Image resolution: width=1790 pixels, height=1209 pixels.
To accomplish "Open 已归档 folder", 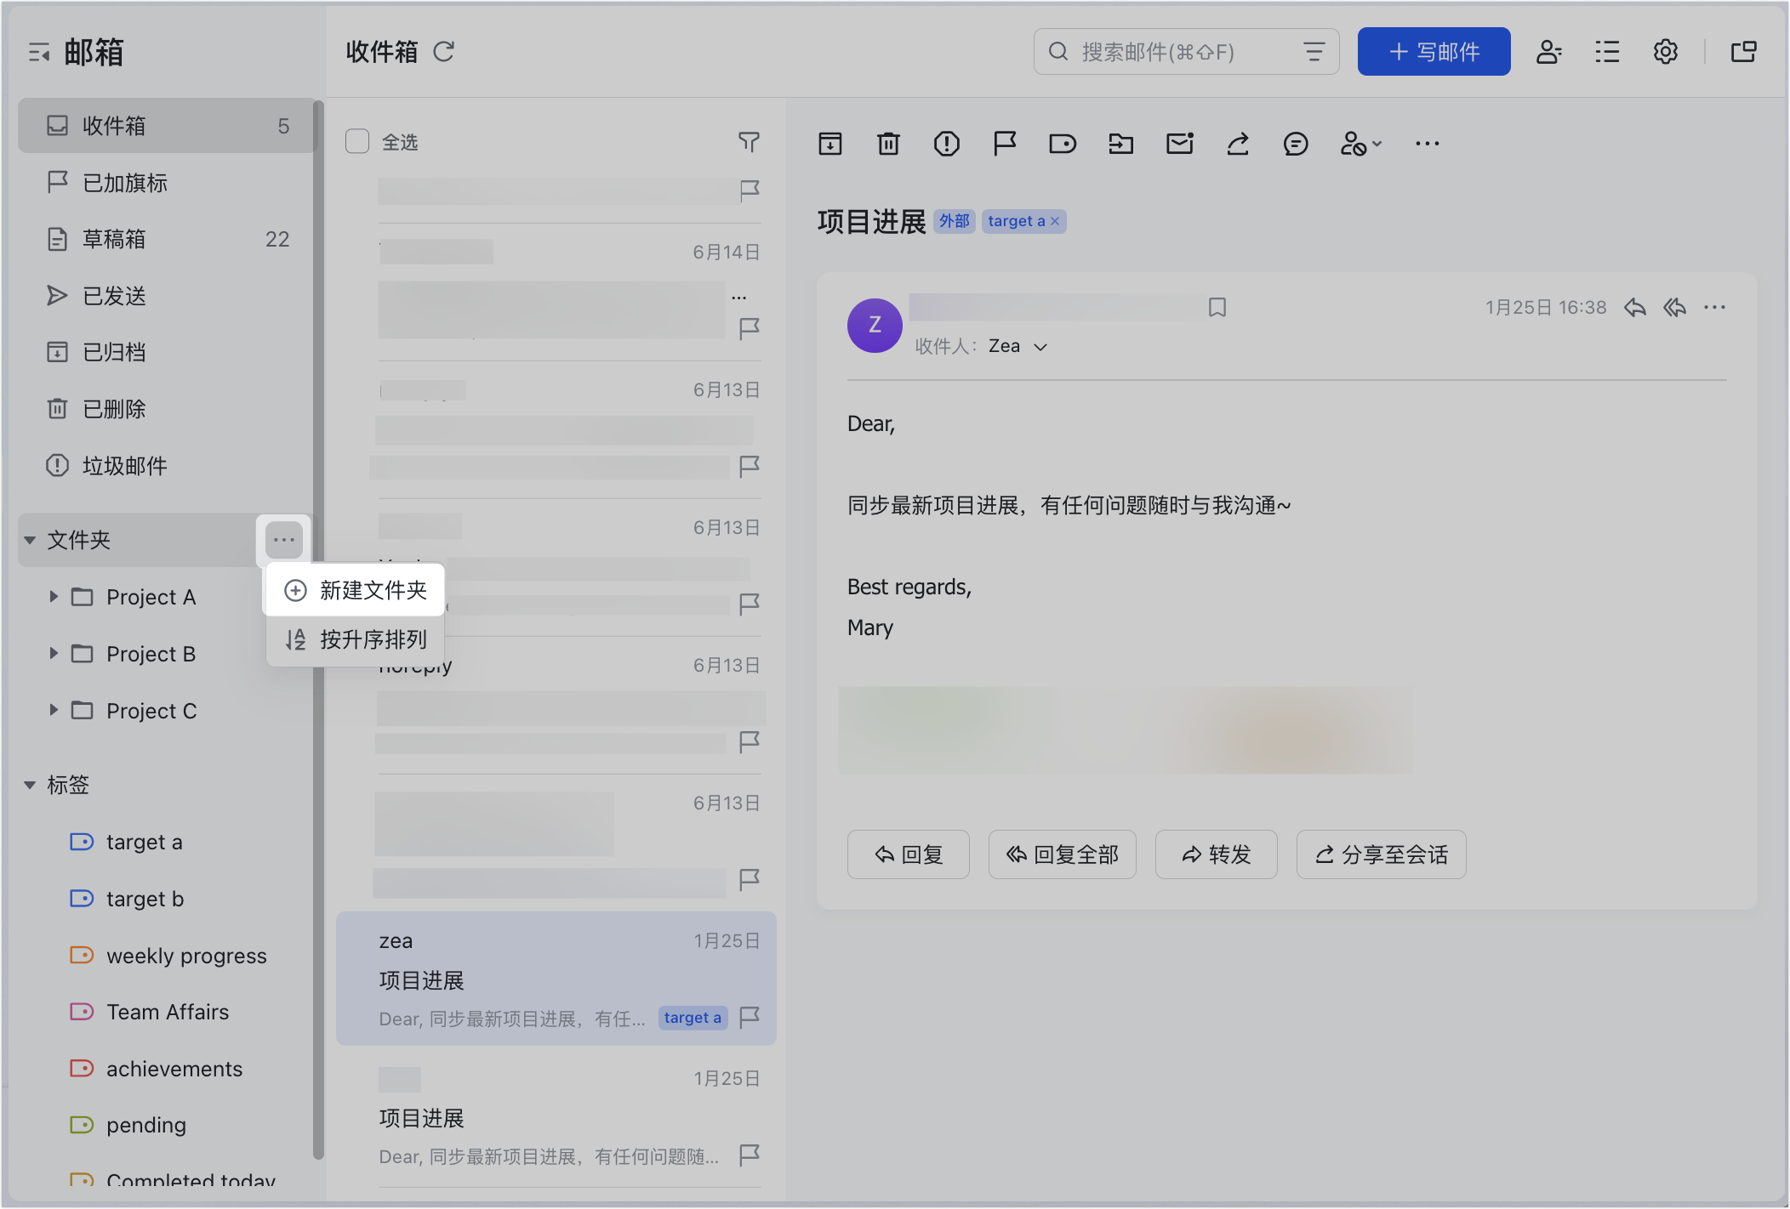I will [x=167, y=352].
